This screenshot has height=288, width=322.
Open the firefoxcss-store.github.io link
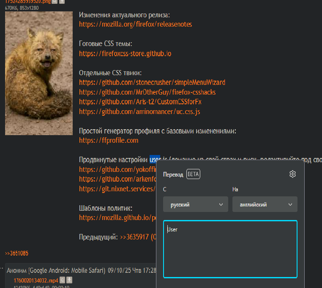125,54
